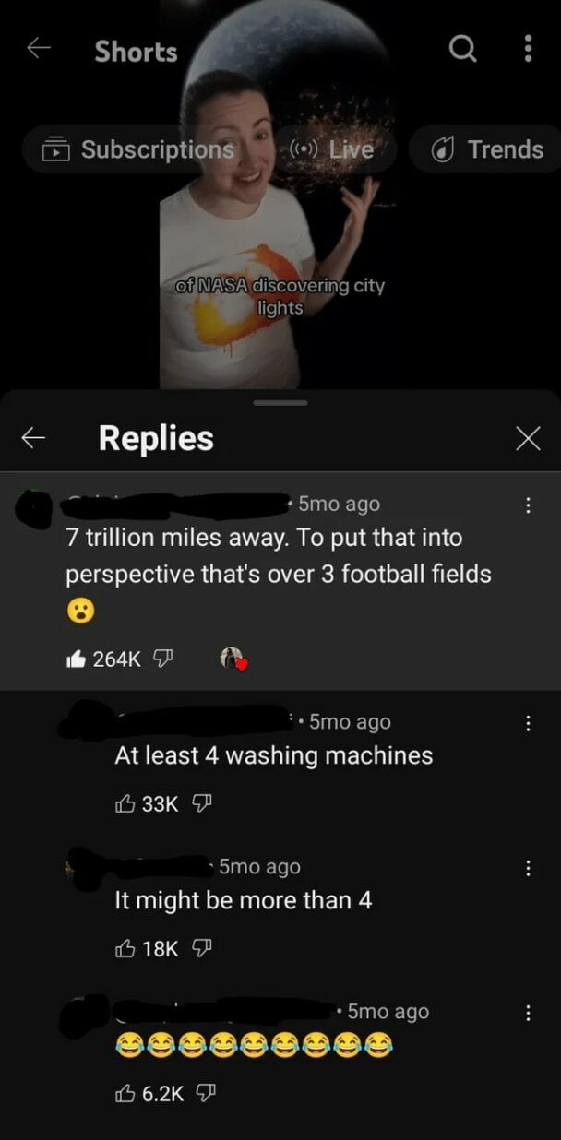Open the search magnifier icon

click(x=462, y=49)
